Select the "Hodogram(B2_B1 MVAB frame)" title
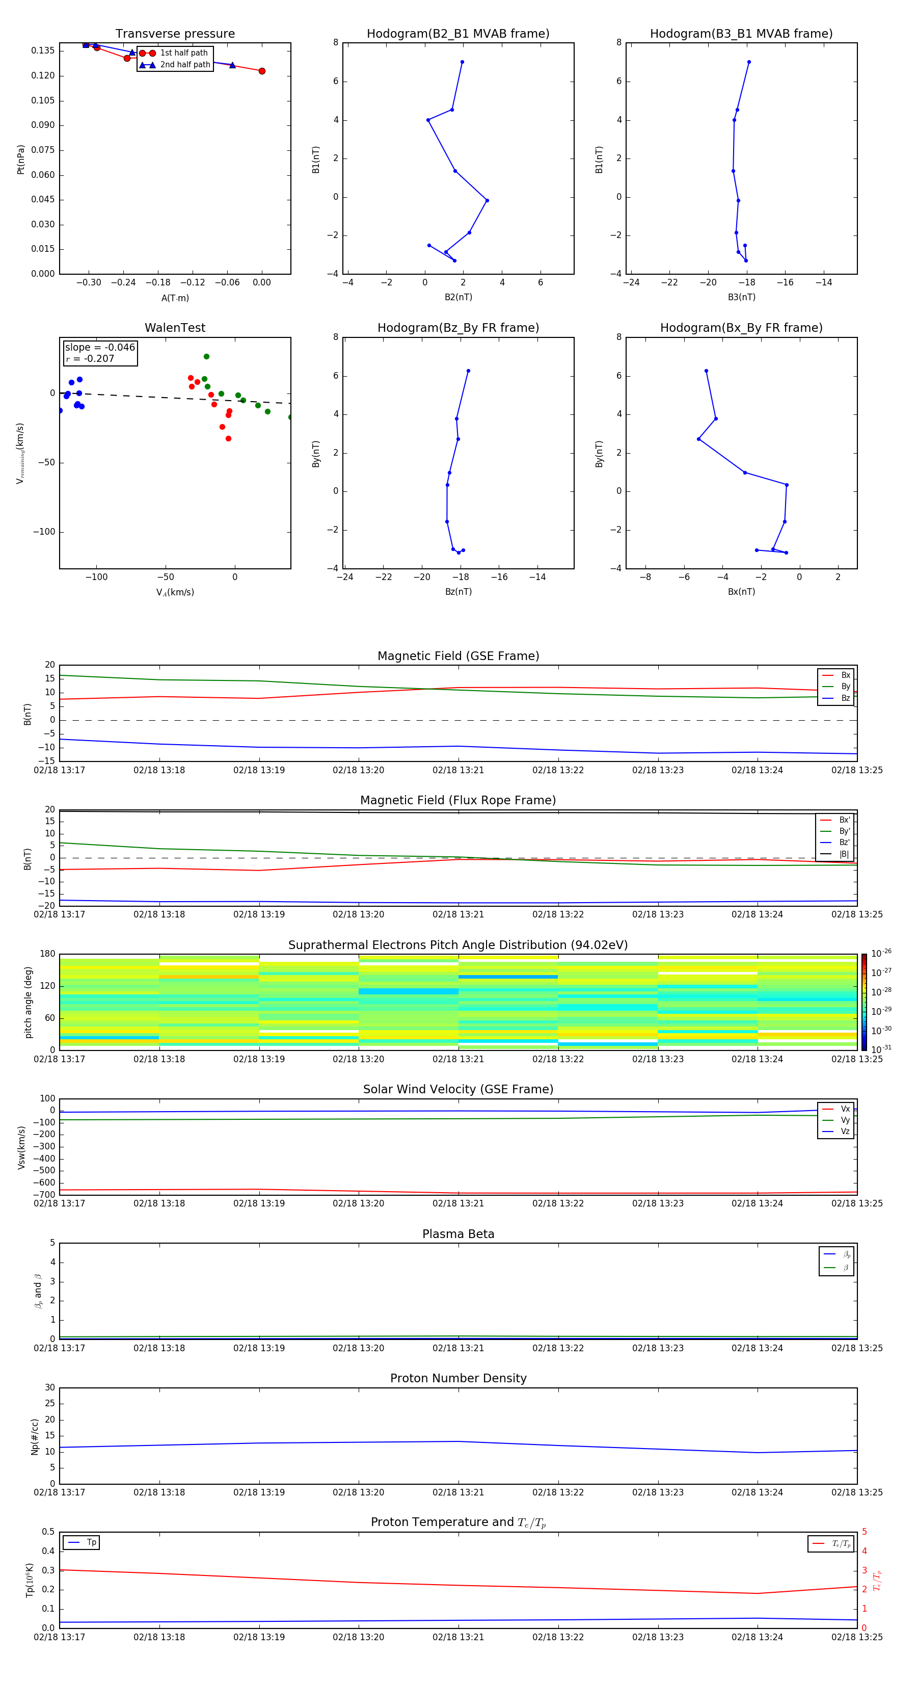This screenshot has width=917, height=1682. click(x=458, y=34)
